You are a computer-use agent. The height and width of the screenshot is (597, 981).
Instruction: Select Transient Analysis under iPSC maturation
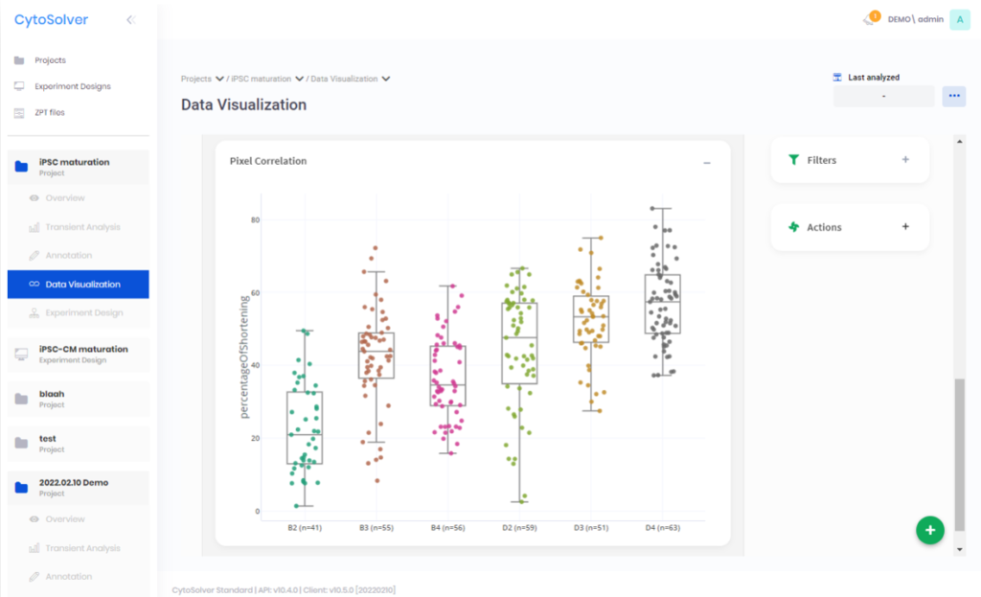(82, 227)
